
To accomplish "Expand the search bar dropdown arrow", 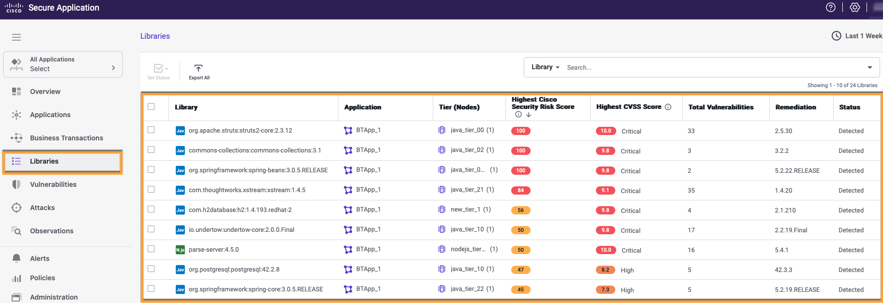I will point(870,67).
